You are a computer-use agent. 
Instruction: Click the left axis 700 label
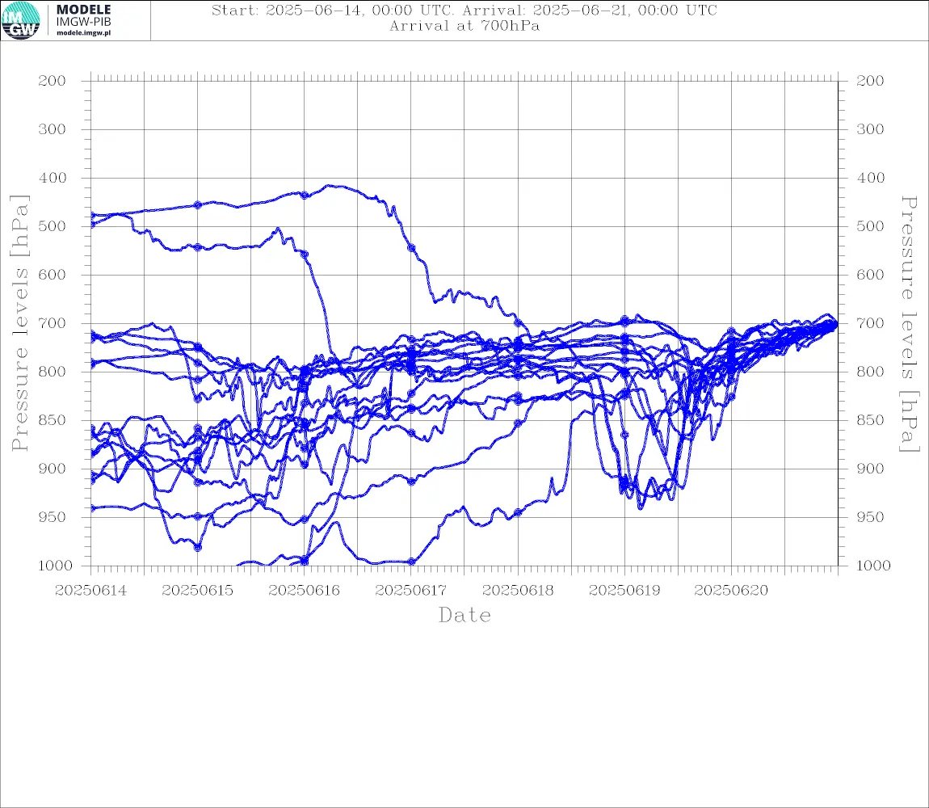click(x=53, y=324)
